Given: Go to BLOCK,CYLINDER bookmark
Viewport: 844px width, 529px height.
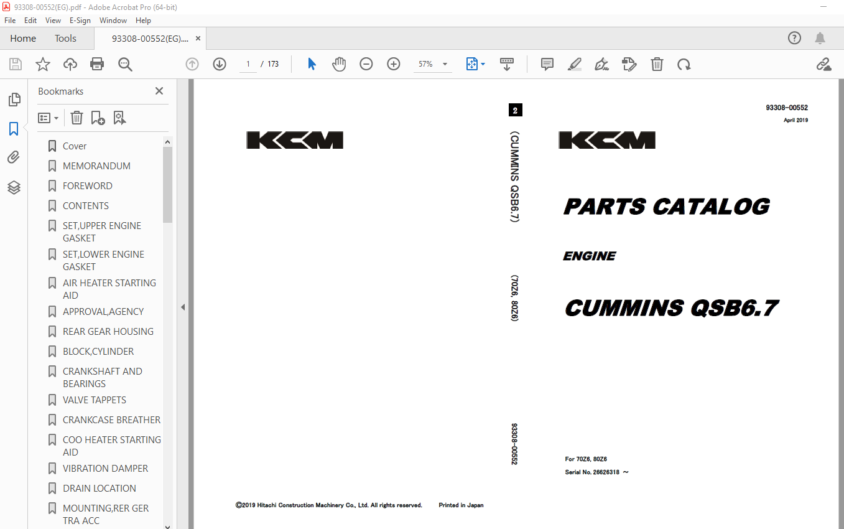Looking at the screenshot, I should click(98, 351).
